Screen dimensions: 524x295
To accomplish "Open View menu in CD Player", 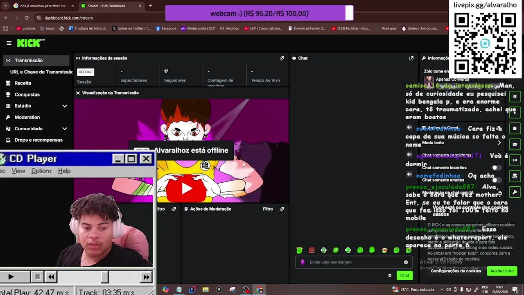I will (x=18, y=171).
